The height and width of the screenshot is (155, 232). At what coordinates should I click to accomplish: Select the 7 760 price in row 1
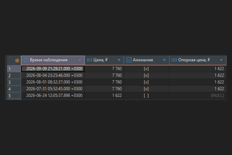[104, 69]
